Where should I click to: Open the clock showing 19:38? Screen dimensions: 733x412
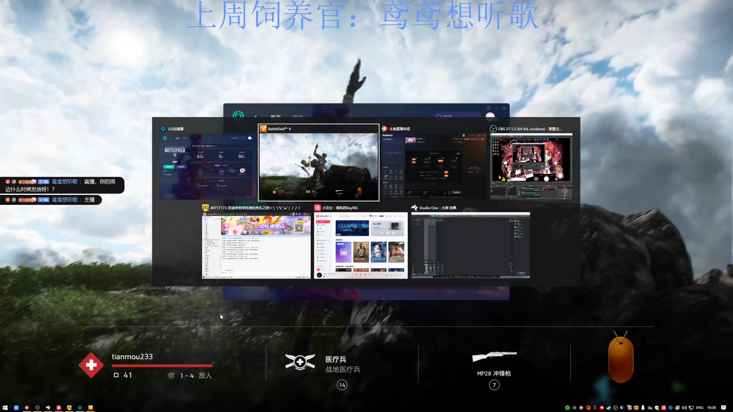pyautogui.click(x=711, y=407)
